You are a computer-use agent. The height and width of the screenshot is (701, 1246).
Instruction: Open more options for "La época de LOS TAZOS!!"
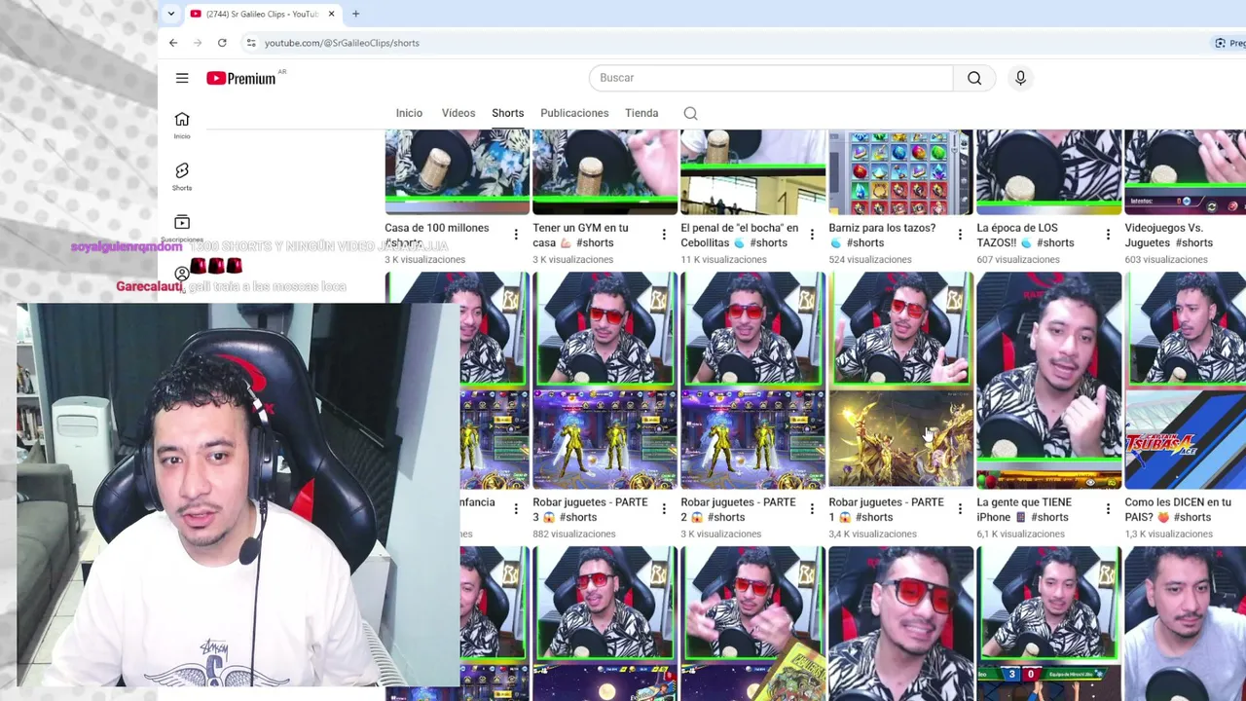[x=1108, y=235]
